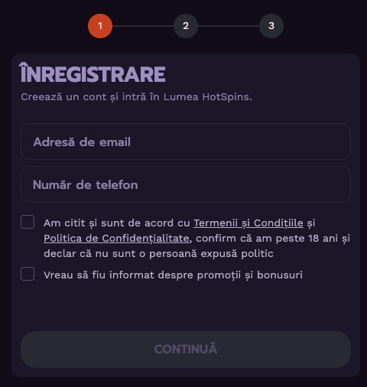Image resolution: width=367 pixels, height=387 pixels.
Task: Click the Creează un cont subtitle text
Action: (x=136, y=97)
